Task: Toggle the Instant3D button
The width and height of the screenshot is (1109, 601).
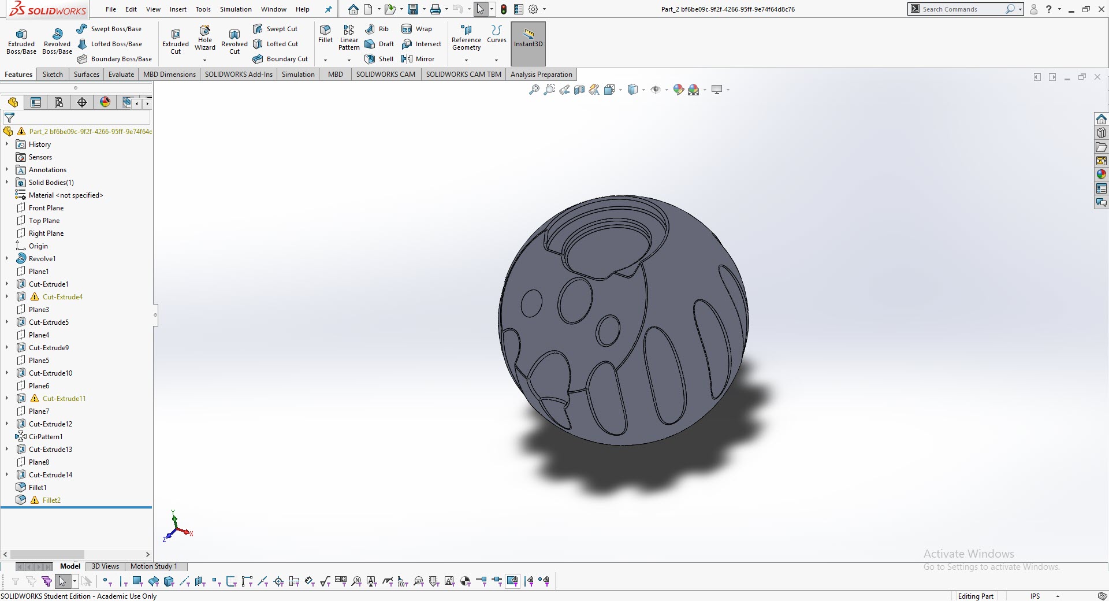Action: [528, 38]
